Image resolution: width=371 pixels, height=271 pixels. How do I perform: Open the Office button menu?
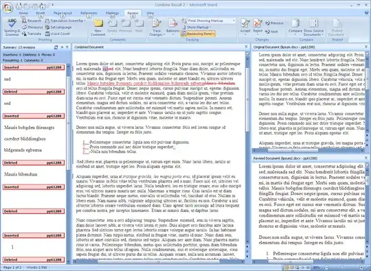click(x=8, y=8)
